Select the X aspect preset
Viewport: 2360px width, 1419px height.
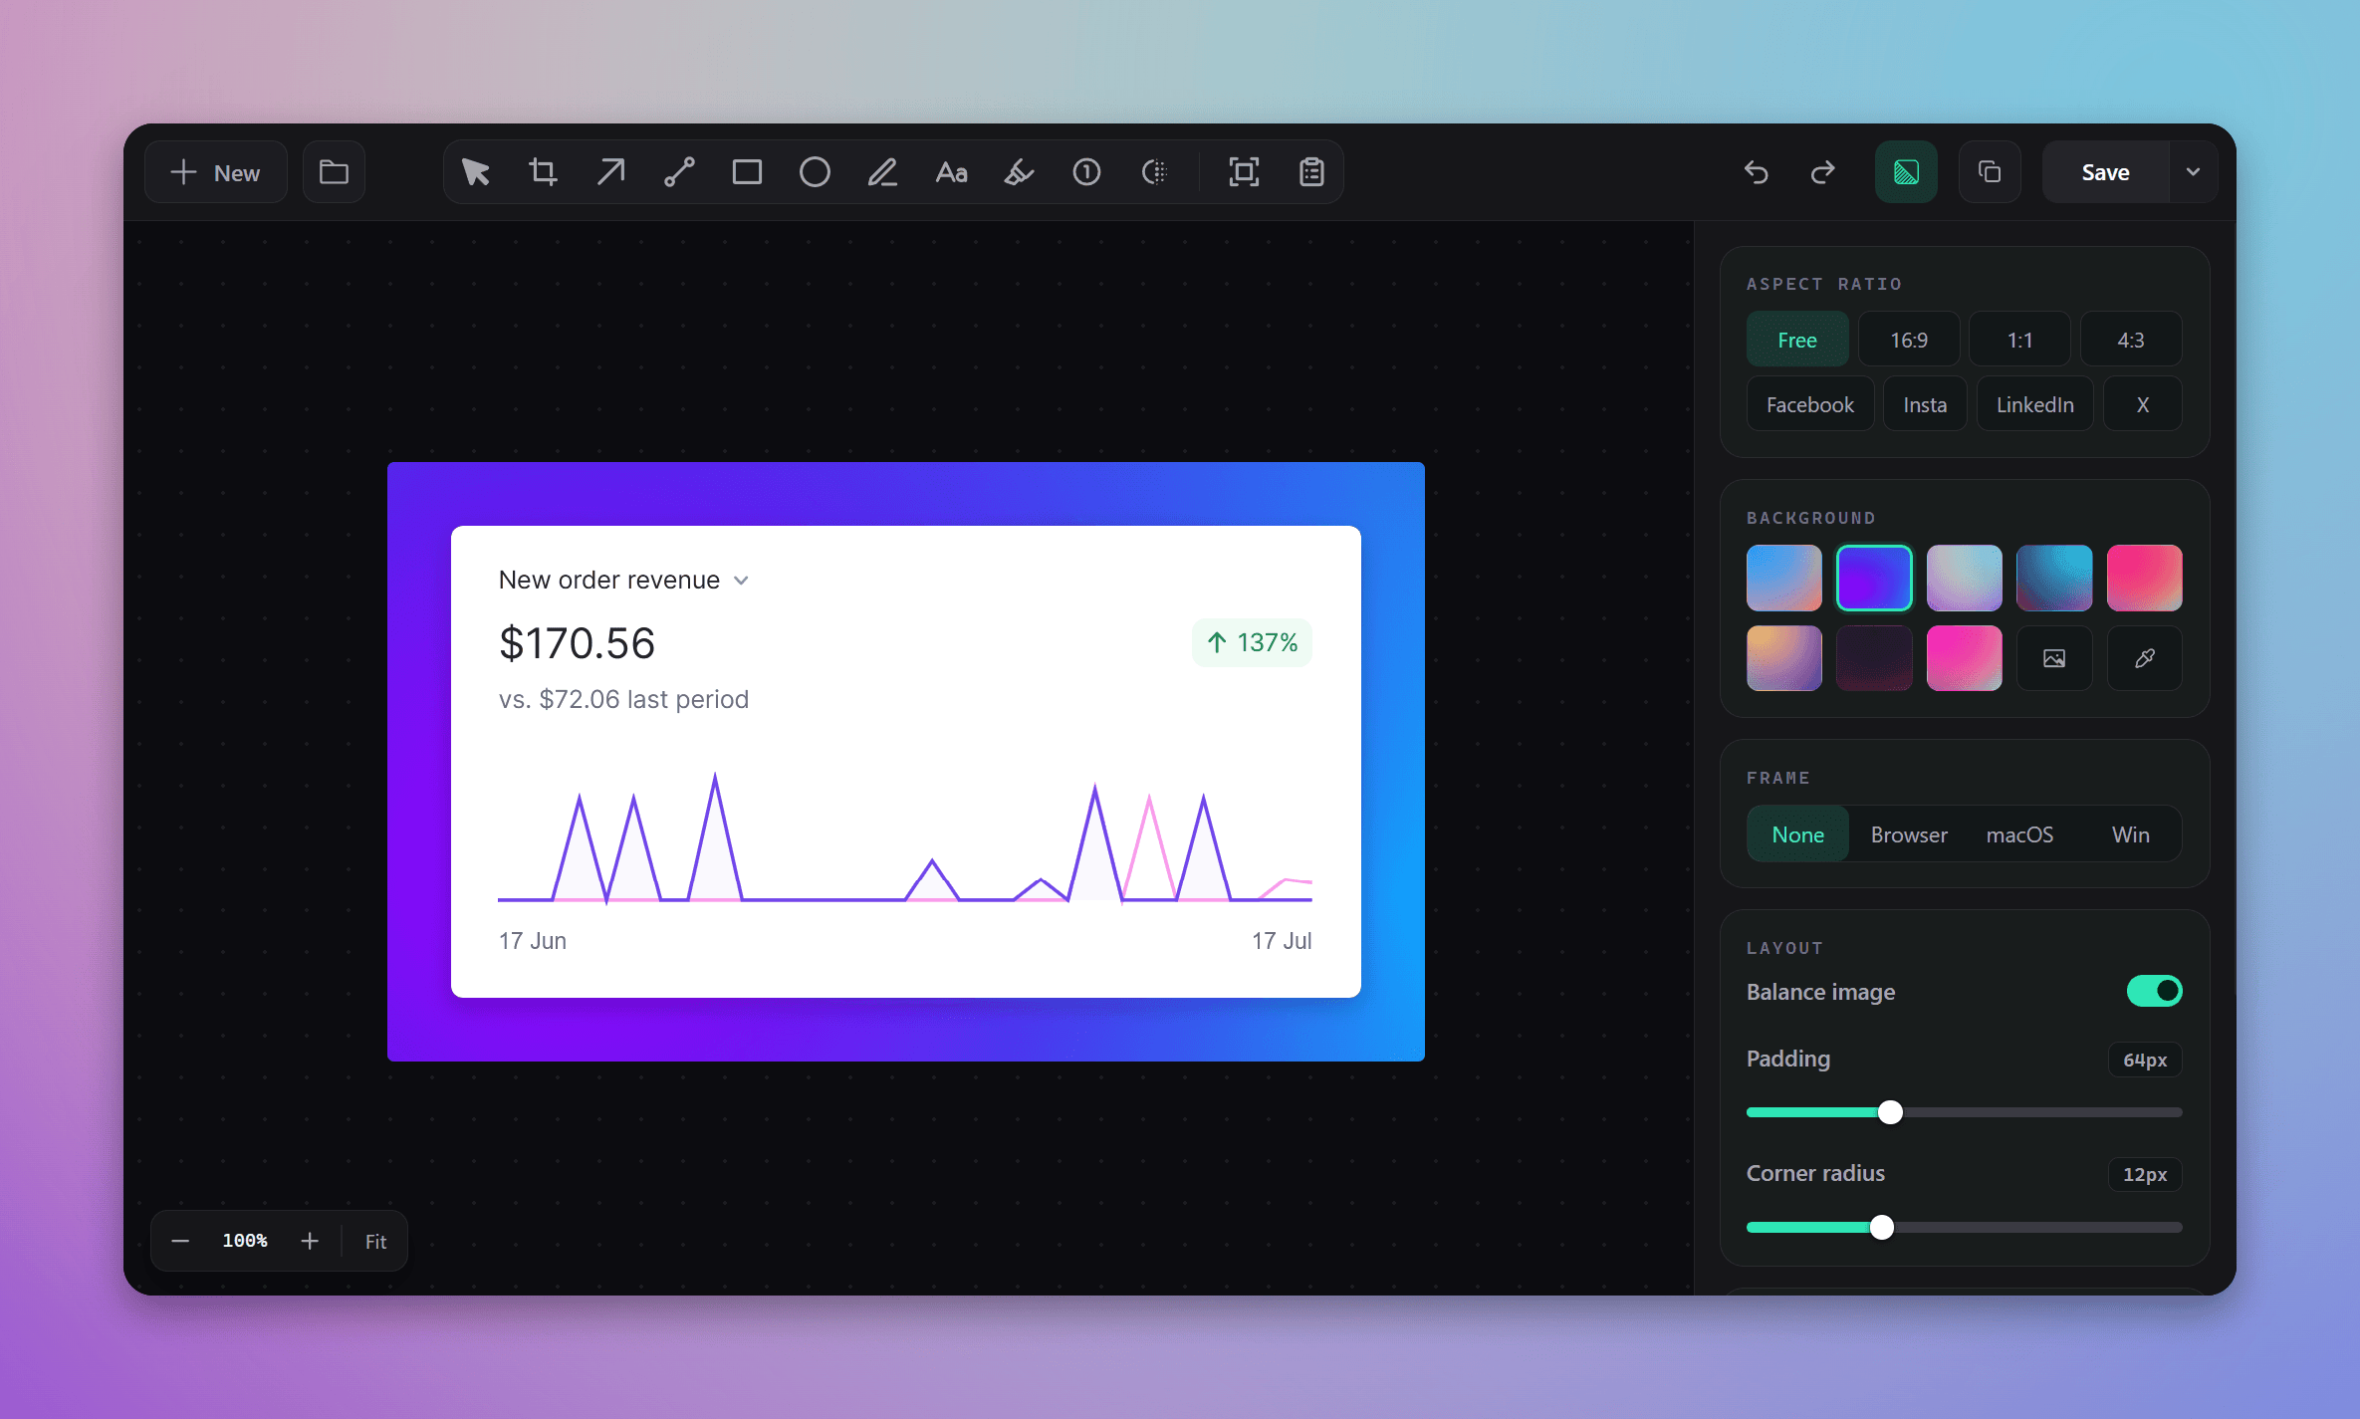point(2143,404)
